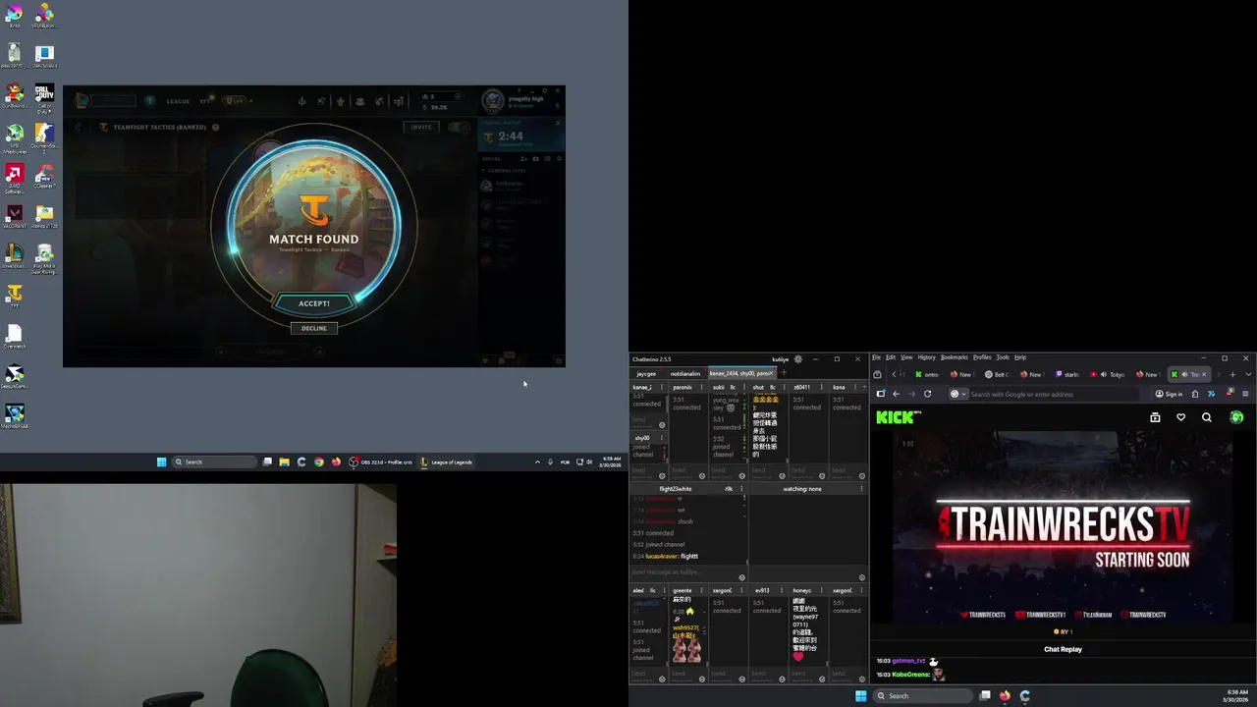The height and width of the screenshot is (707, 1257).
Task: Switch to notdianalim tab in Chatterino
Action: pos(685,374)
